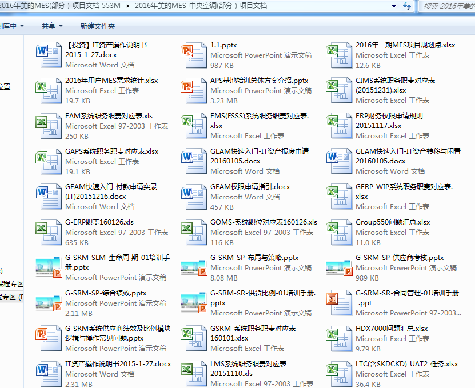The image size is (475, 388).
Task: Open the 库中 dropdown in the toolbar
Action: click(x=11, y=26)
